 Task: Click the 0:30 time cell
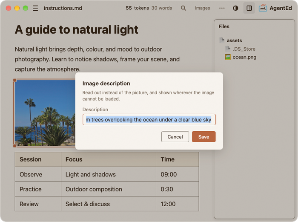tap(178, 189)
